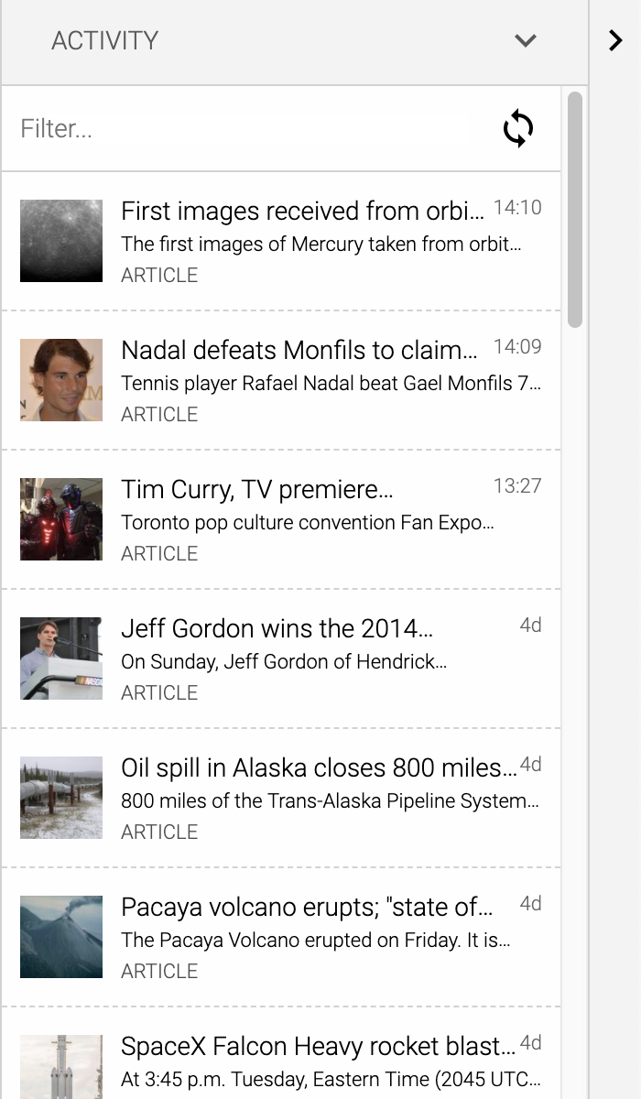This screenshot has width=641, height=1099.
Task: Collapse the Activity panel chevron
Action: click(x=525, y=40)
